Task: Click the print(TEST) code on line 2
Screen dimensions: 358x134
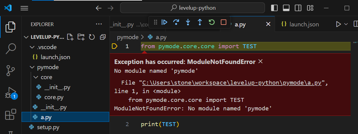Action: coord(160,124)
